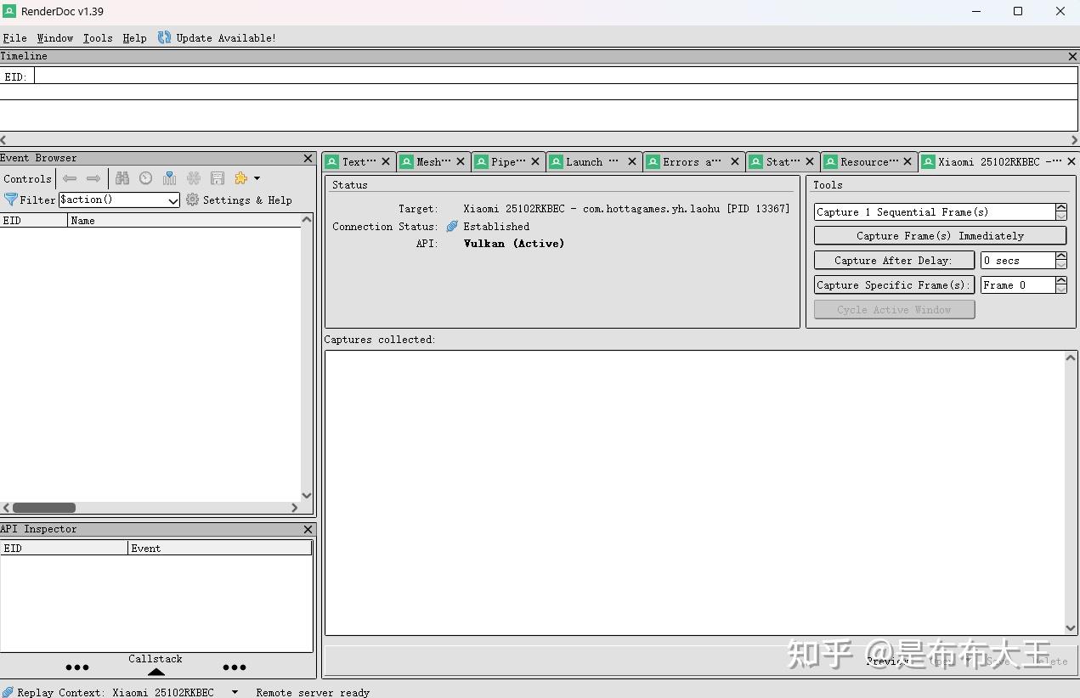Open the Replay Context dropdown arrow
1080x698 pixels.
point(235,692)
